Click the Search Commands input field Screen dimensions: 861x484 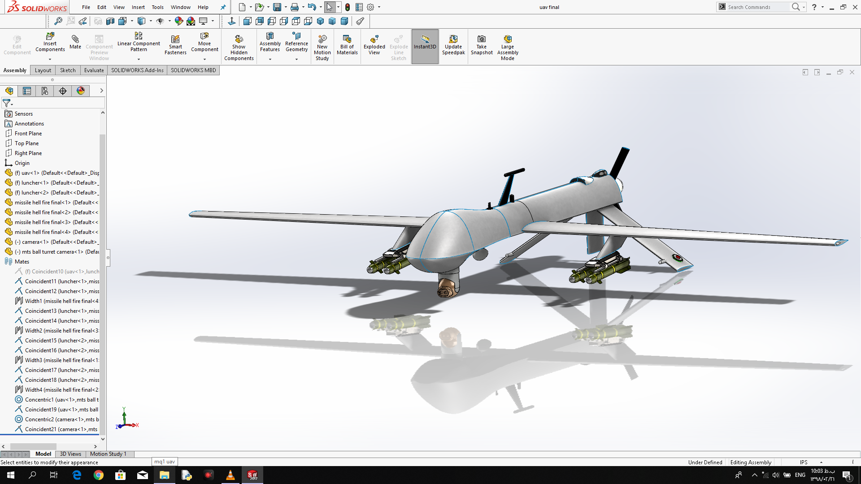coord(757,7)
